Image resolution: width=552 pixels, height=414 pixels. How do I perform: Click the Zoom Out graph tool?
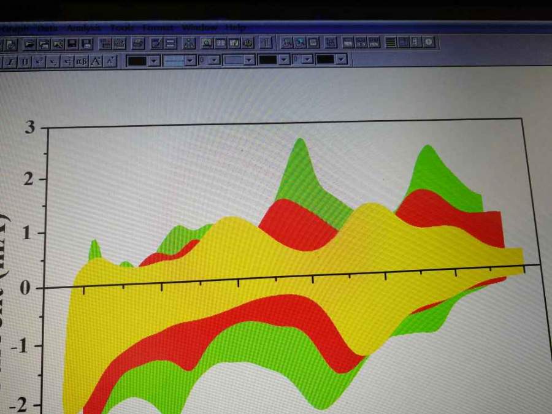tap(300, 43)
